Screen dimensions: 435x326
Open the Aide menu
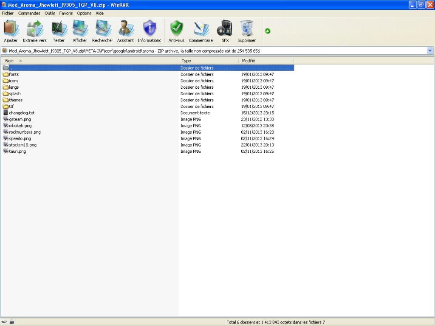pyautogui.click(x=99, y=13)
